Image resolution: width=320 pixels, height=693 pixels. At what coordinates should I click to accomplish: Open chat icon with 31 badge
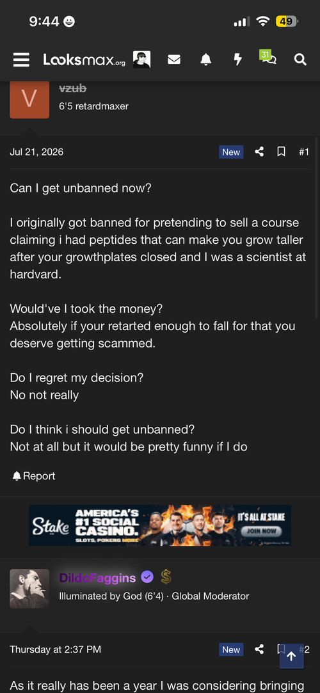(x=268, y=58)
